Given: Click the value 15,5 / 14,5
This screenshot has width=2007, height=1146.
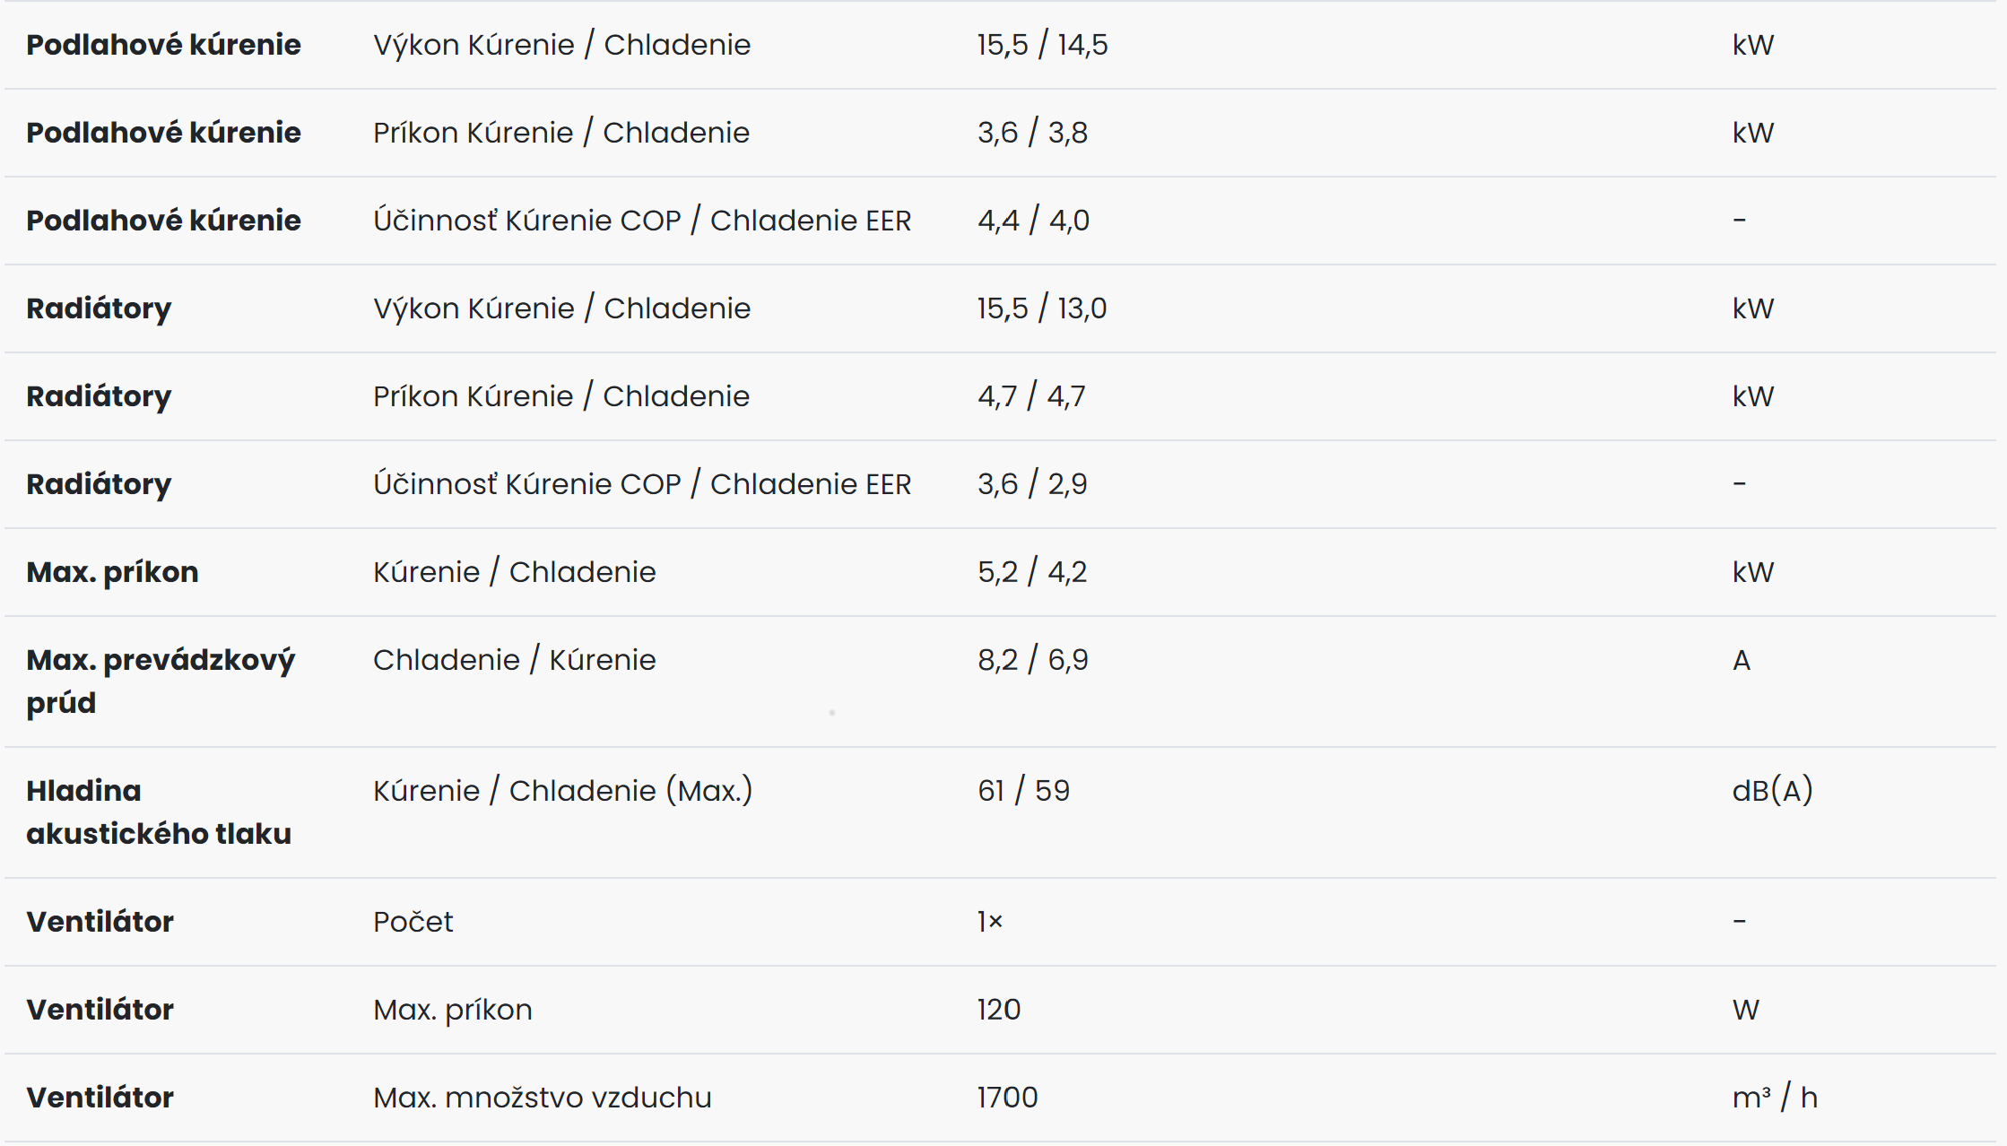Looking at the screenshot, I should [1042, 45].
